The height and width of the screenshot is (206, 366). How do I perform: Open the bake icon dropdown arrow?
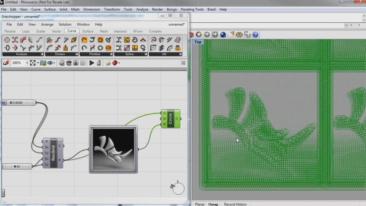pos(119,63)
